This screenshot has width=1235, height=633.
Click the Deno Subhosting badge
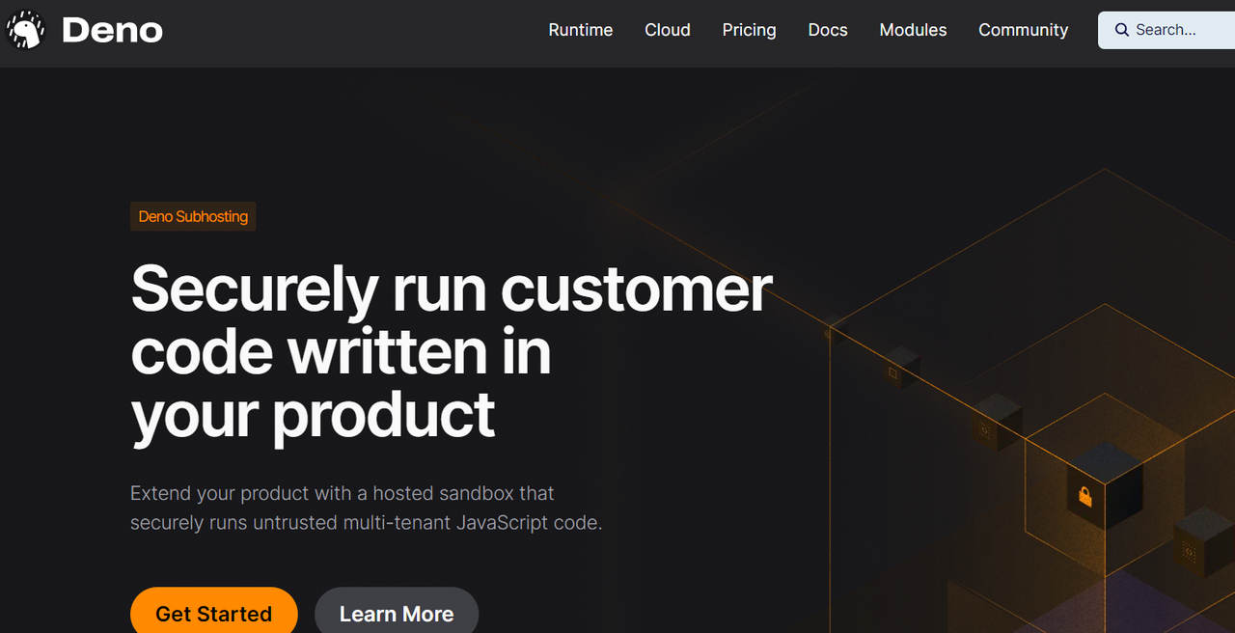click(x=193, y=216)
